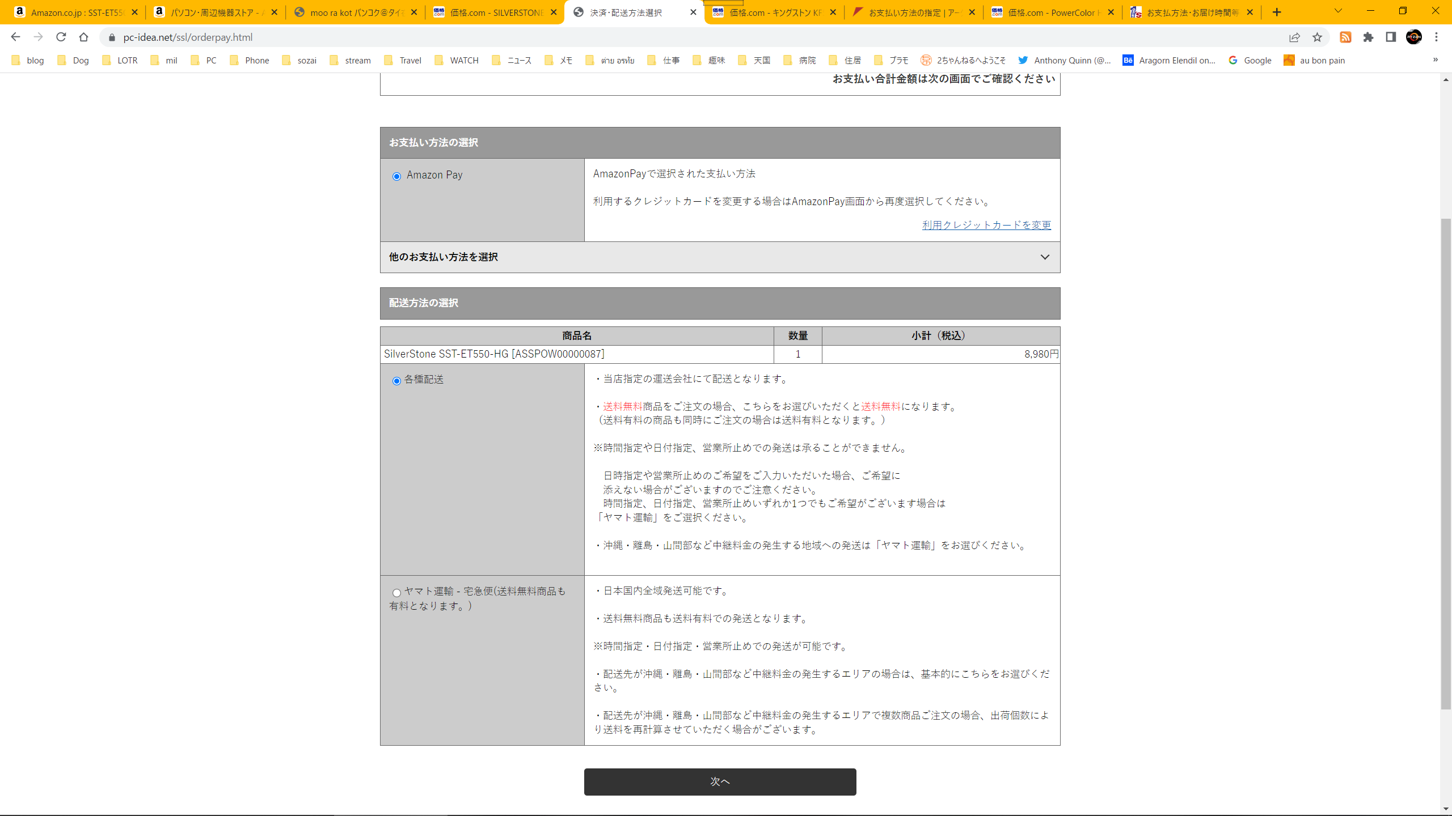Bookmark this page with the star icon
This screenshot has height=816, width=1452.
[1317, 37]
